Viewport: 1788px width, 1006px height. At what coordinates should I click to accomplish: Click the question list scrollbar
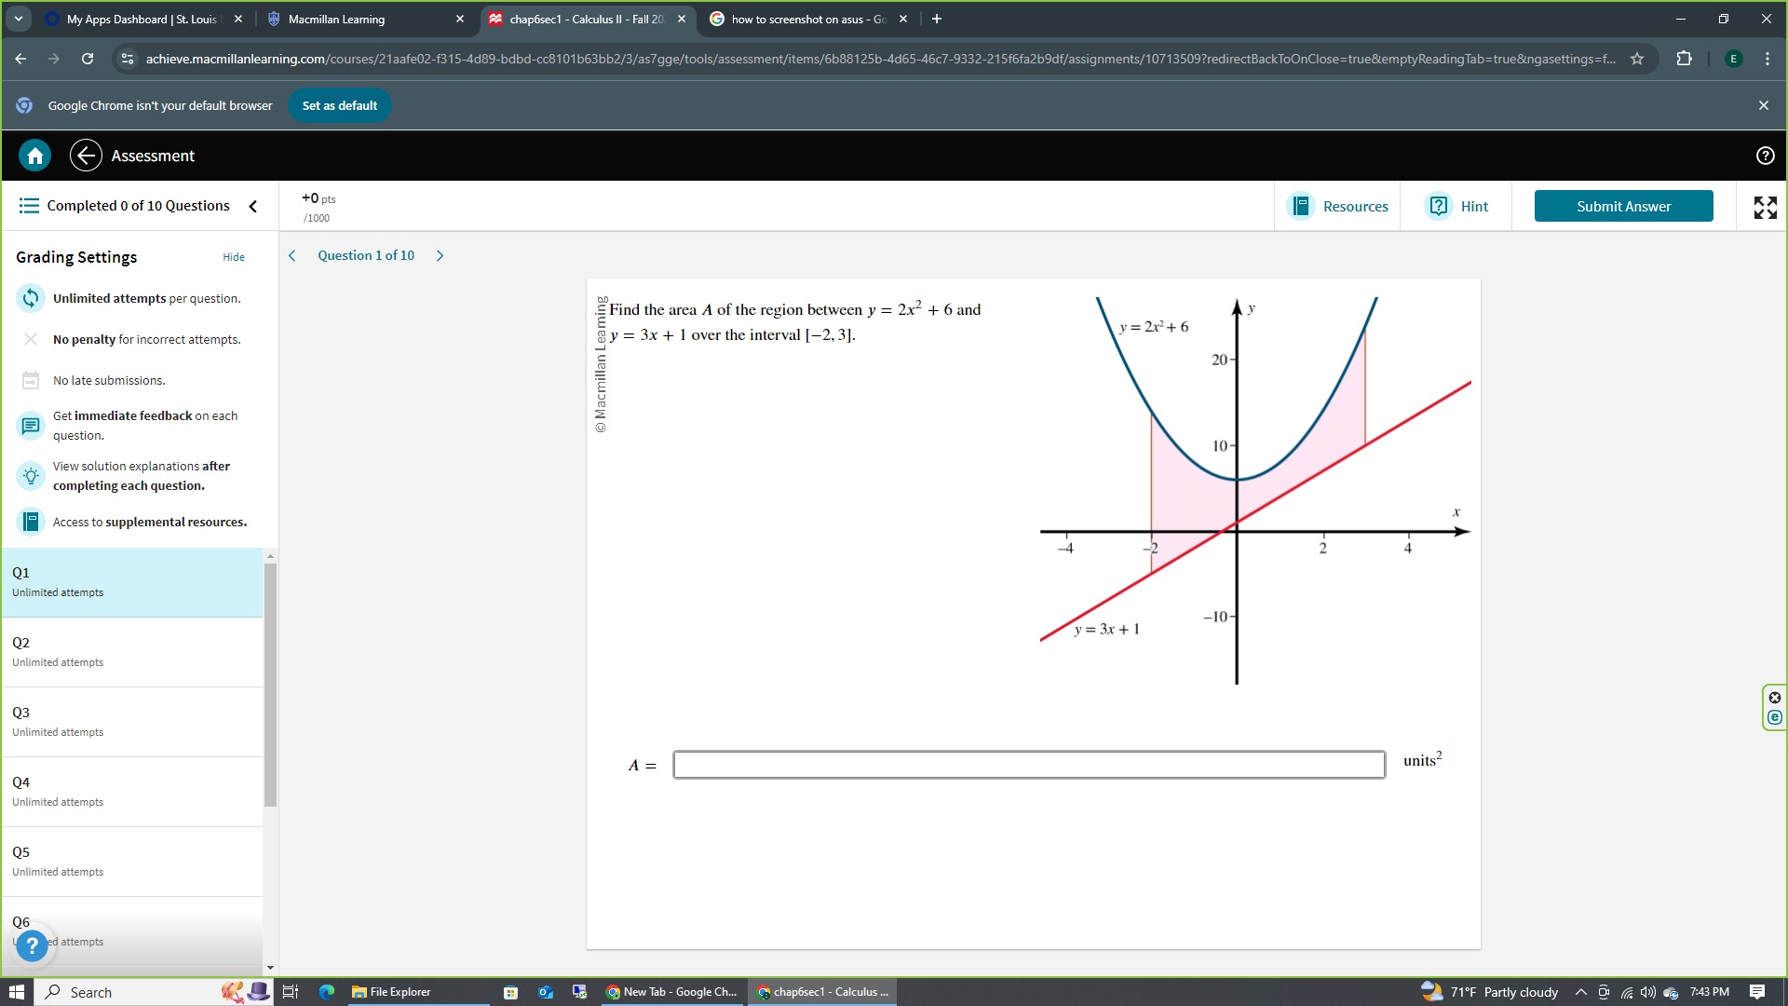click(270, 685)
